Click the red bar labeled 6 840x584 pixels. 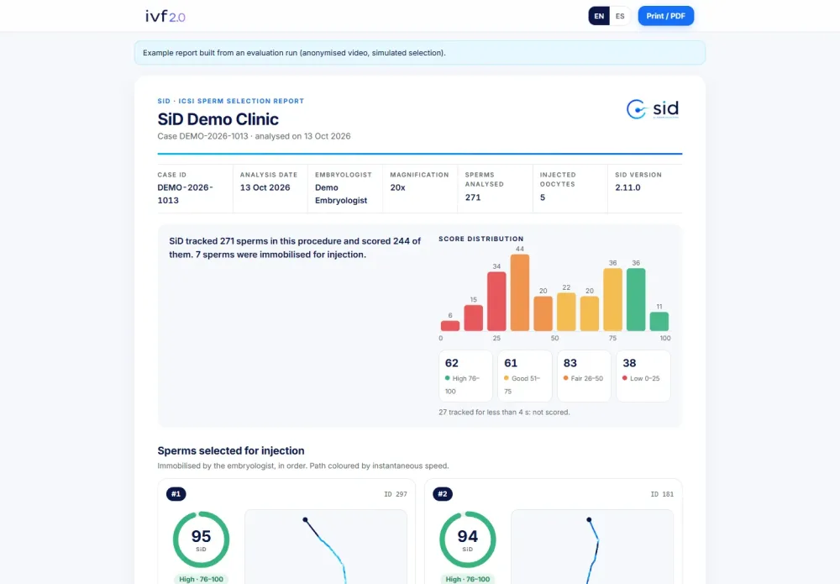[x=450, y=326]
